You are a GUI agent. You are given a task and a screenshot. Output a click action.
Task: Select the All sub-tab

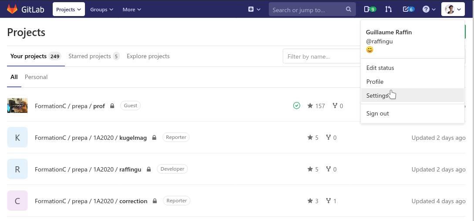[14, 77]
